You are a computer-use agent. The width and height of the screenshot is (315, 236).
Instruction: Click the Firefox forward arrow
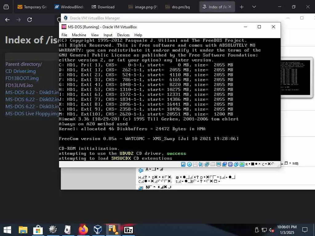pos(18,20)
